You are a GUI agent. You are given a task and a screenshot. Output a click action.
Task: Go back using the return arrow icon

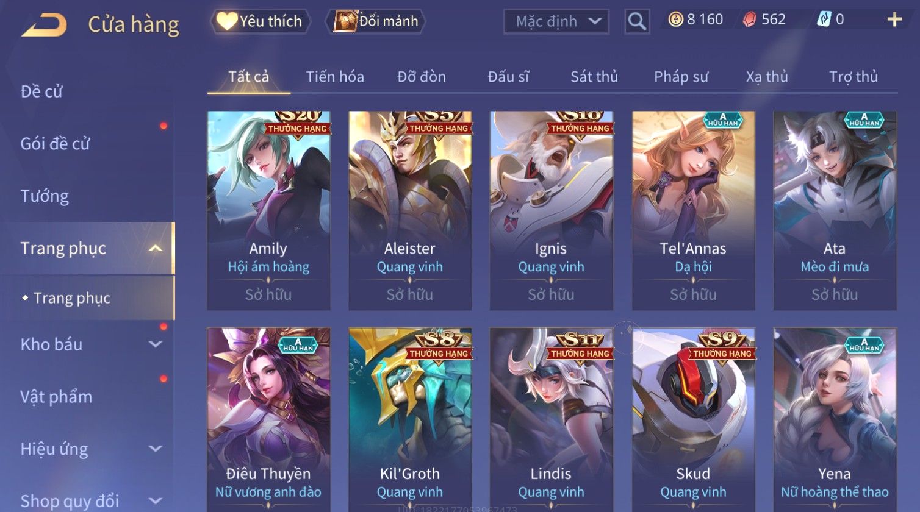[44, 25]
